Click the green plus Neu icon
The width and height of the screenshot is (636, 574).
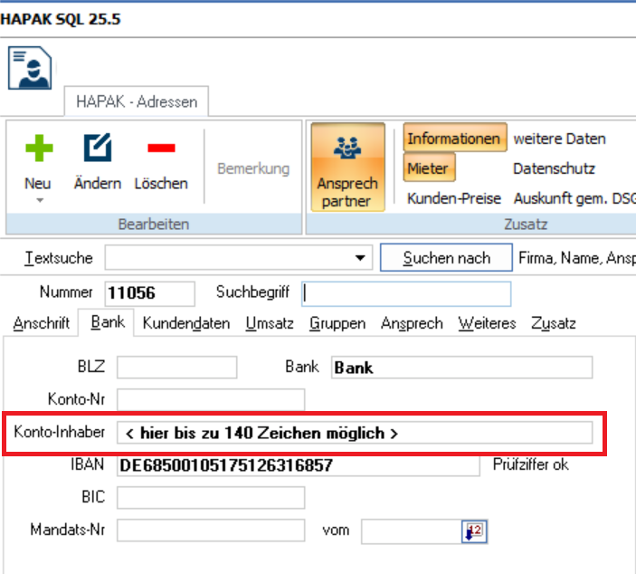click(38, 148)
